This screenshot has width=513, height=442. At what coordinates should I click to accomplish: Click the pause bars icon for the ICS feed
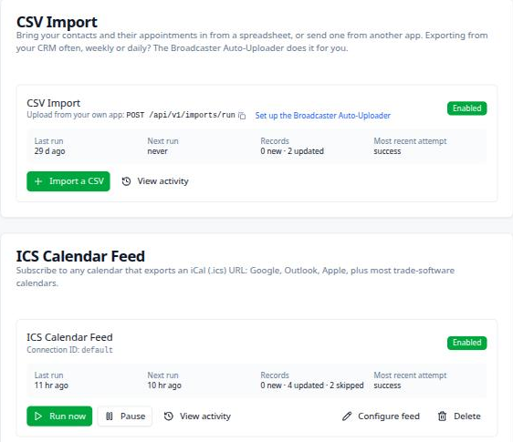click(x=110, y=416)
